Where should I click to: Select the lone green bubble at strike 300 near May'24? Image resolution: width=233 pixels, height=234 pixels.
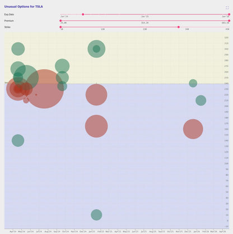(x=18, y=49)
